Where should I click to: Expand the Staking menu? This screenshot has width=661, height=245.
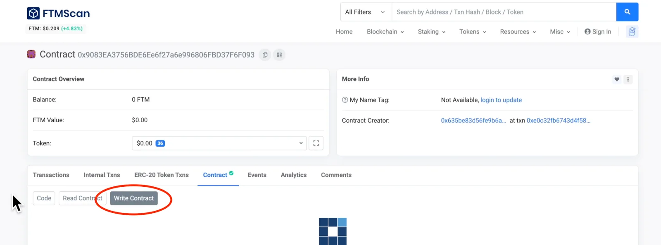431,32
